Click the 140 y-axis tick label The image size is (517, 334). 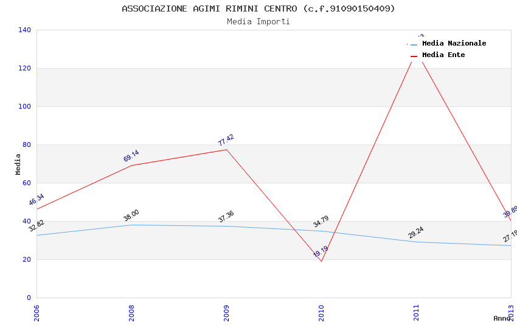(x=25, y=30)
